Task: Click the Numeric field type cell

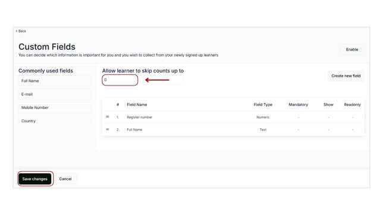Action: [x=263, y=117]
